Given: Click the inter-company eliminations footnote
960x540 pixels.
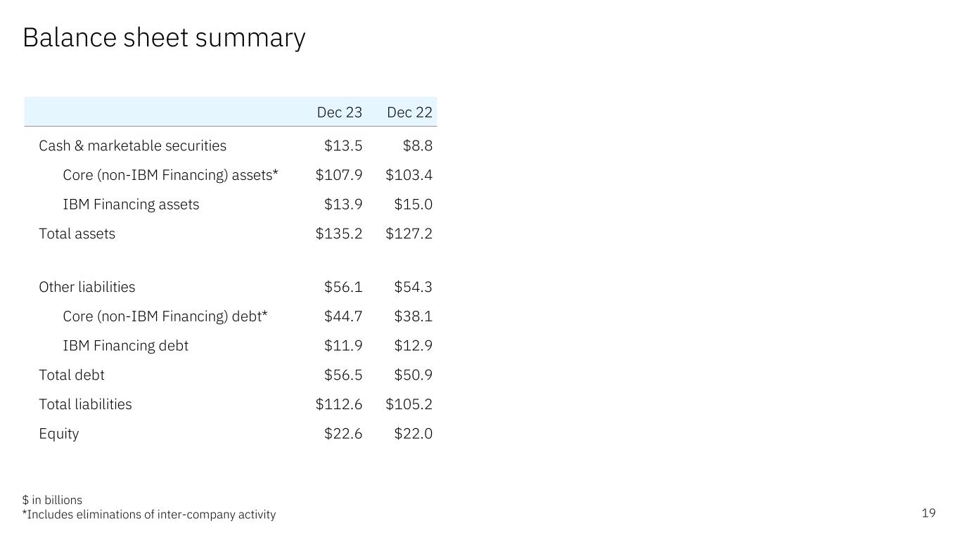Looking at the screenshot, I should tap(149, 515).
